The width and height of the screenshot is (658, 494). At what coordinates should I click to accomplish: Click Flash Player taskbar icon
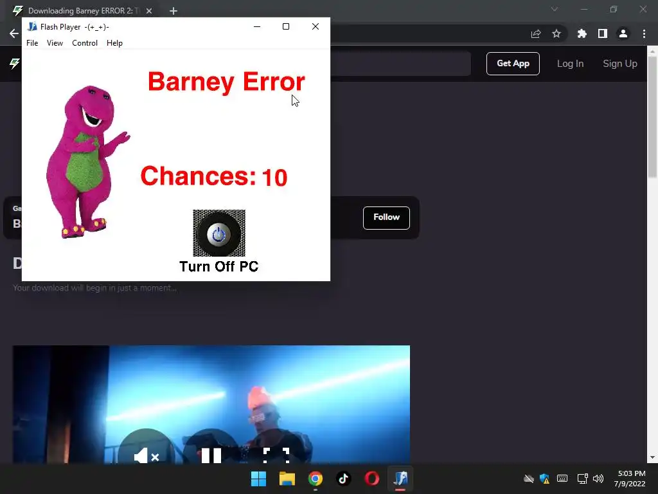(x=400, y=479)
